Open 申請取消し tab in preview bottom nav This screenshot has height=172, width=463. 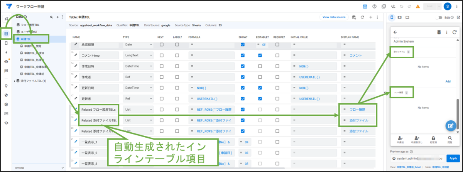(x=416, y=140)
